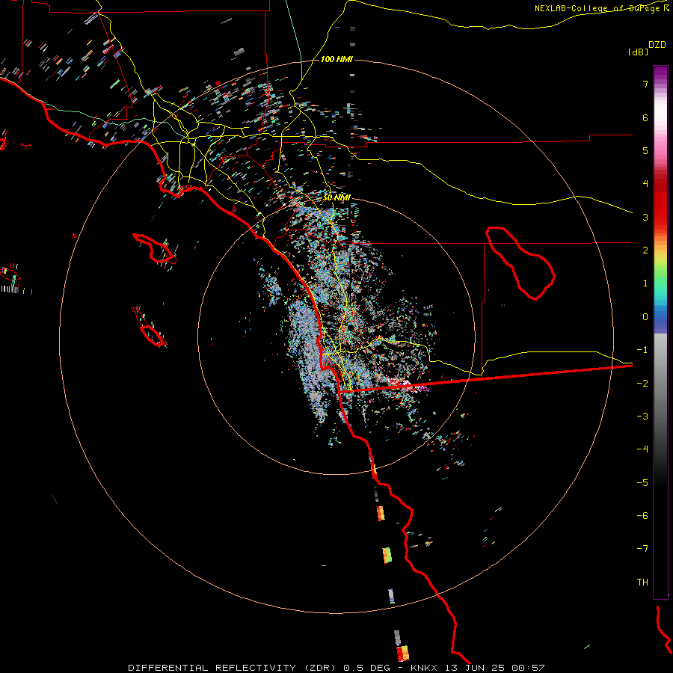Click the 0.5 DEG elevation text
Image resolution: width=673 pixels, height=673 pixels.
point(366,668)
